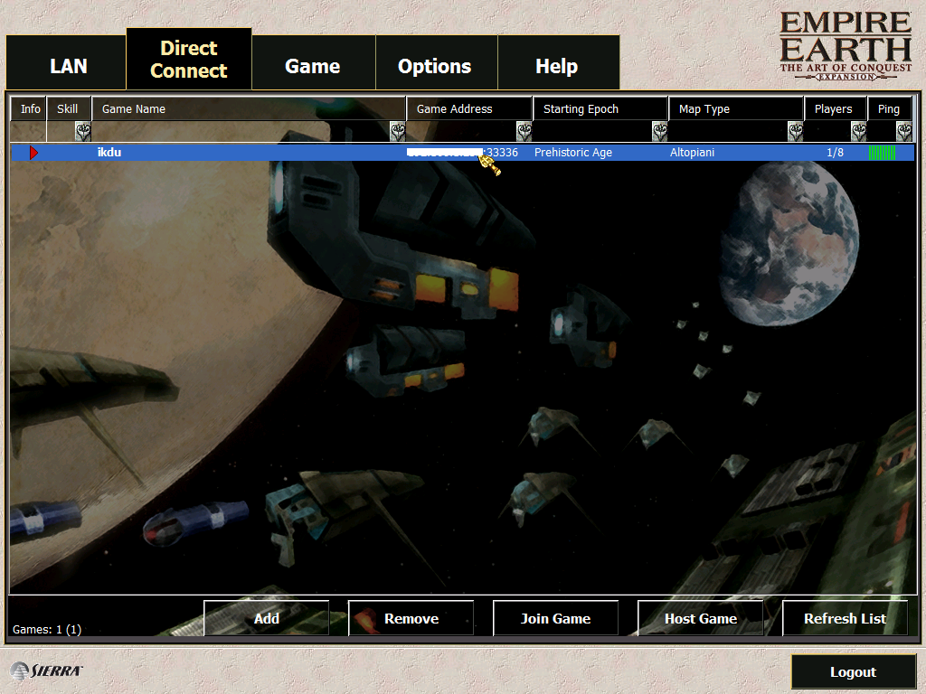926x694 pixels.
Task: Click the Ping column filter icon
Action: 903,132
